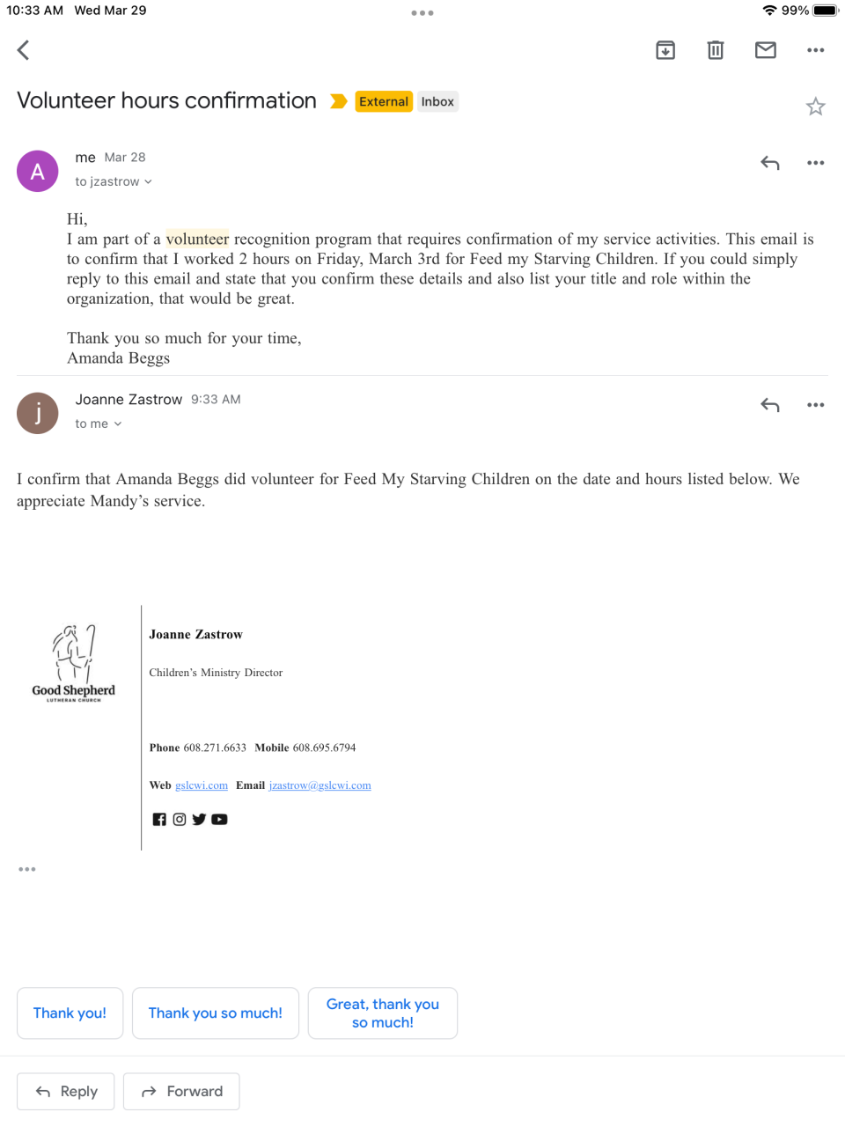Screen dimensions: 845x1127
Task: Click the Forward button
Action: click(181, 1092)
